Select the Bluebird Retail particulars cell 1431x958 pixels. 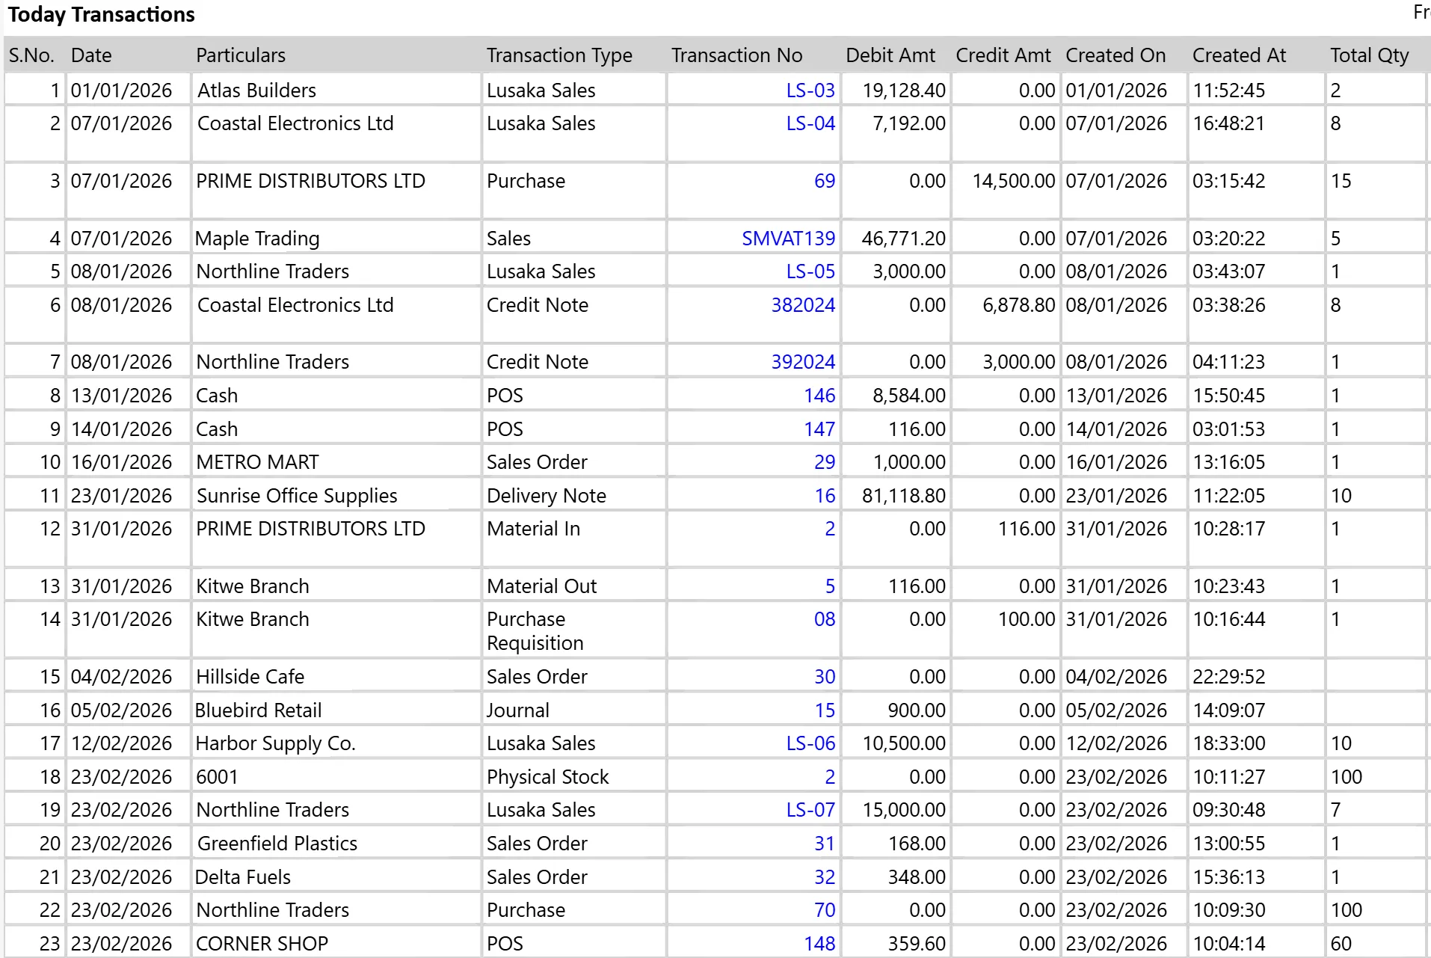coord(336,710)
